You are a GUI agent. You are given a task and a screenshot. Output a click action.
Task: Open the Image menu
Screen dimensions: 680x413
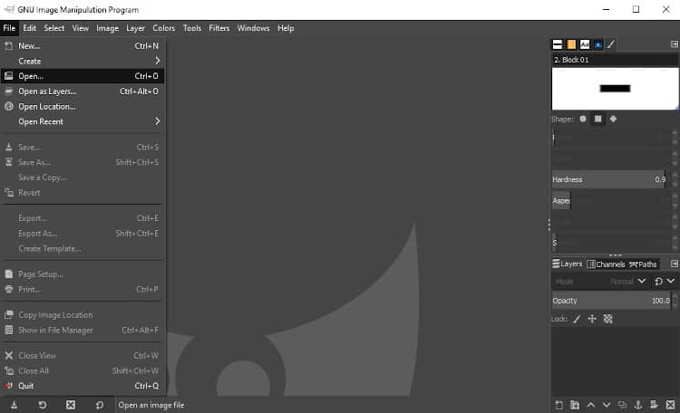point(108,28)
